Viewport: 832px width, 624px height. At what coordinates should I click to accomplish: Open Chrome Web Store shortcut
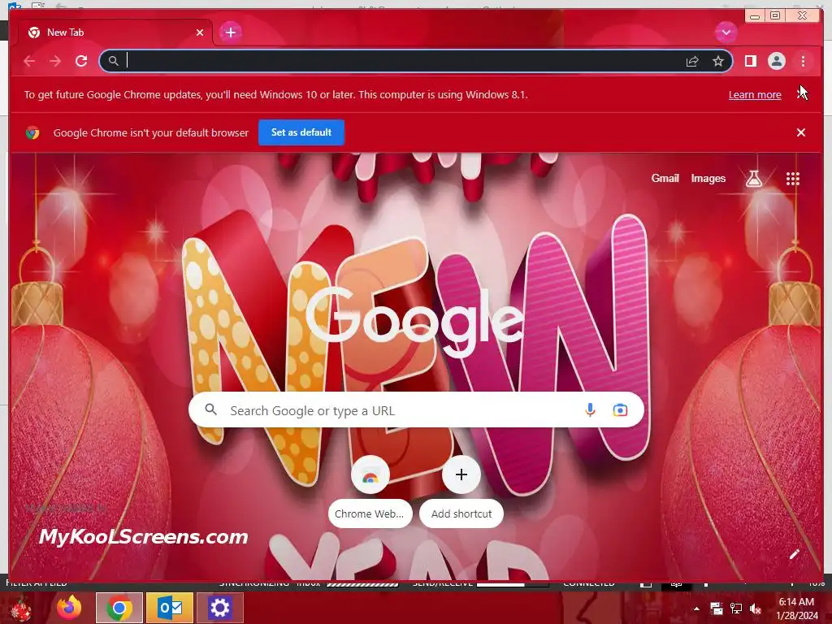coord(370,492)
